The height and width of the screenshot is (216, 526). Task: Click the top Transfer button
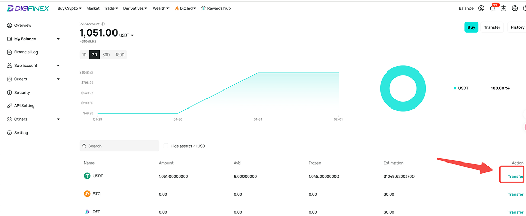point(492,27)
